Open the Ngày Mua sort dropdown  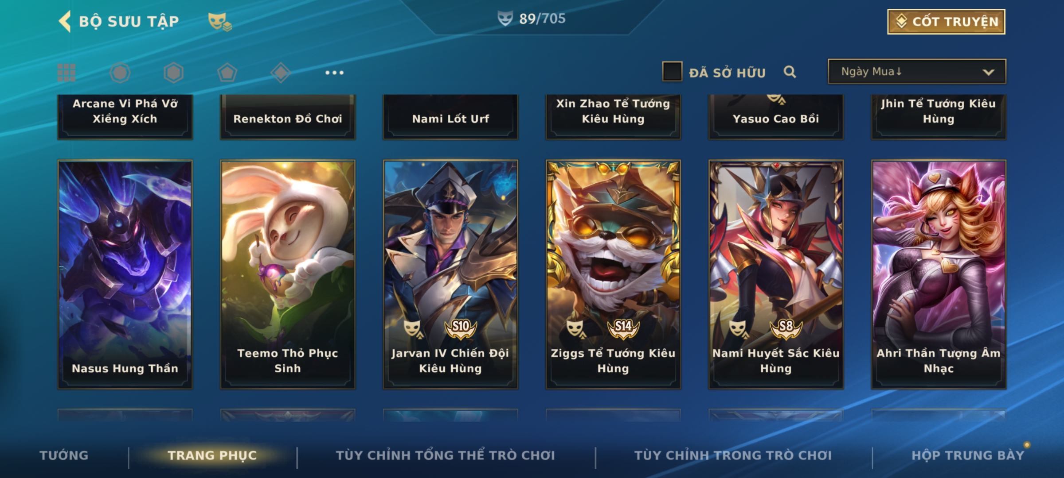917,71
